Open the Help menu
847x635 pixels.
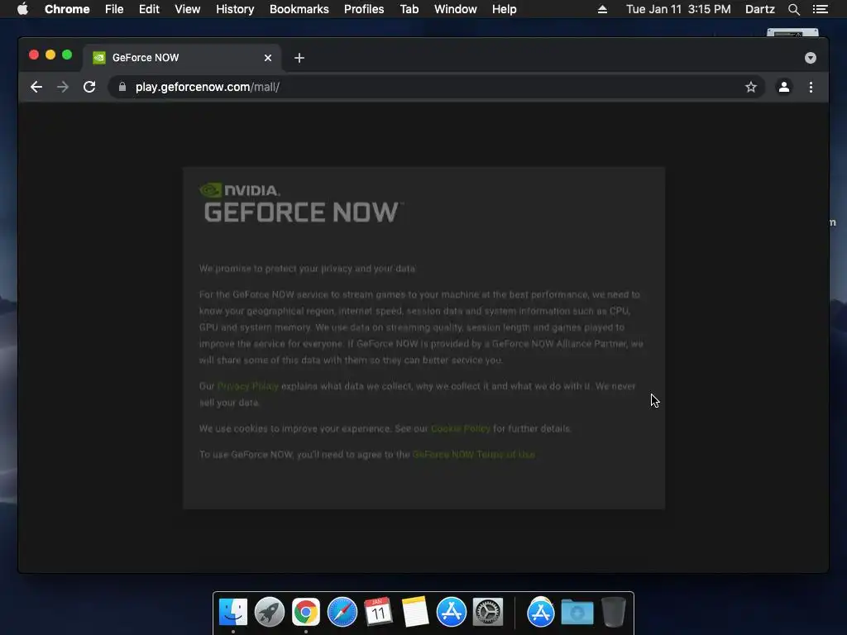point(504,9)
